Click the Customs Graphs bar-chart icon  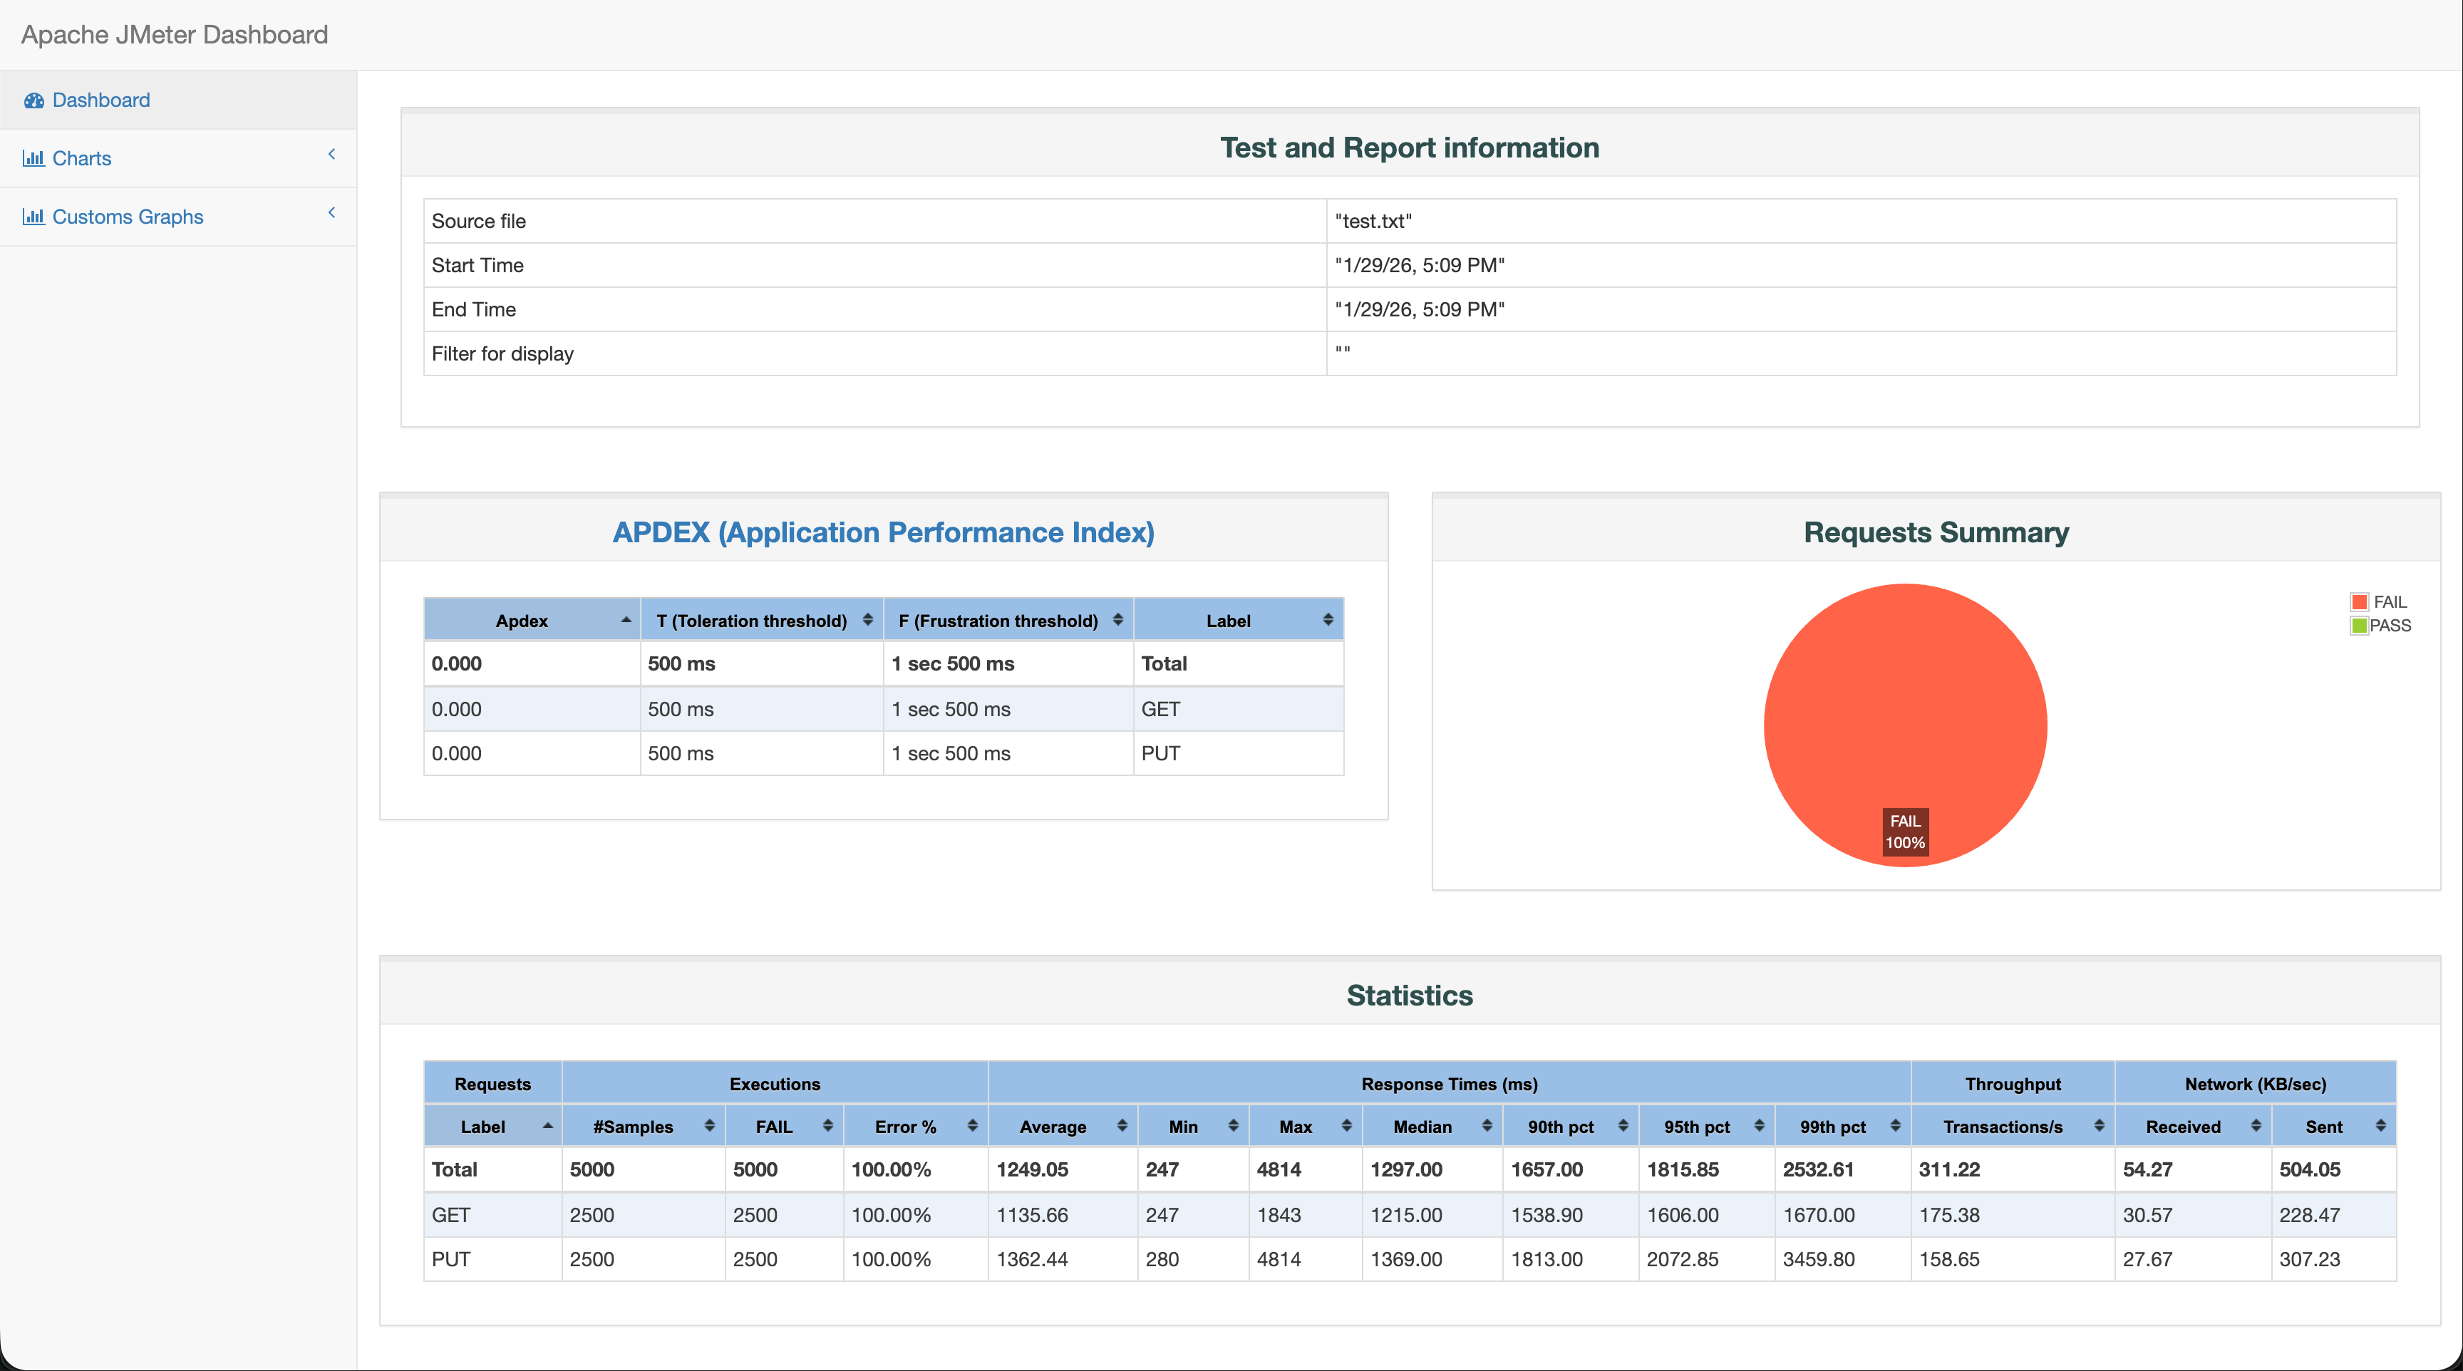pyautogui.click(x=33, y=217)
